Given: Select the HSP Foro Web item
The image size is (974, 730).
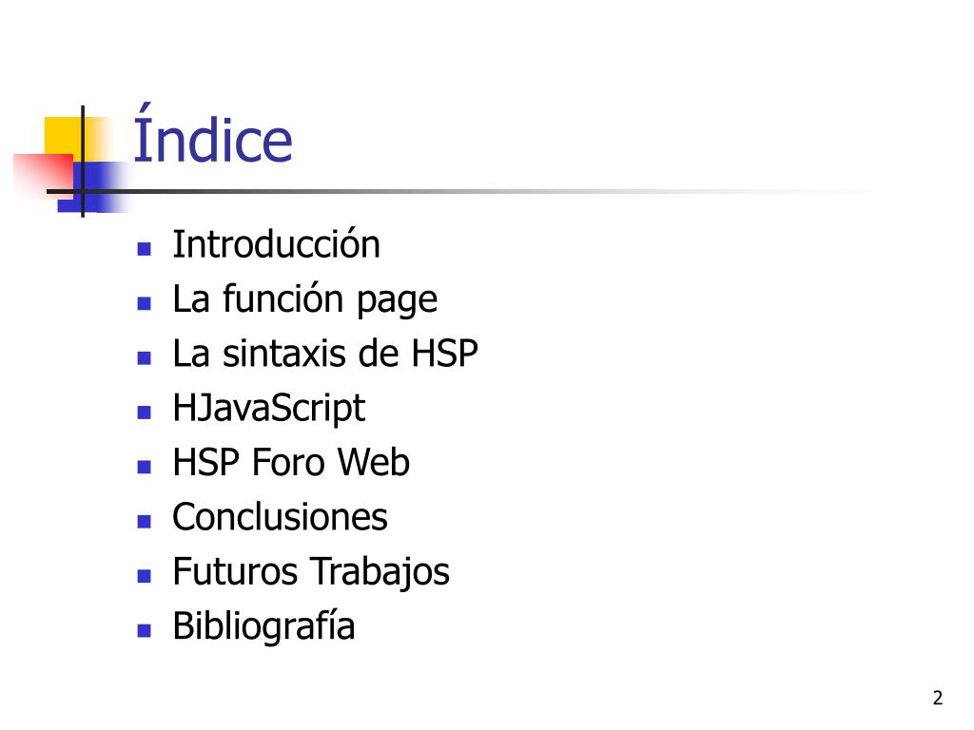Looking at the screenshot, I should point(291,463).
